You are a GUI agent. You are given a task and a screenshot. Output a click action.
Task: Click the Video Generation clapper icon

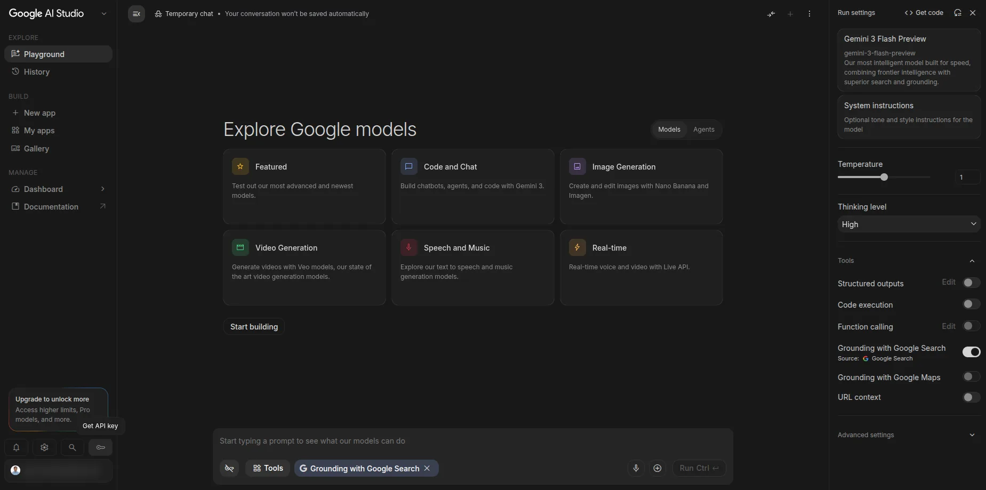pos(241,247)
